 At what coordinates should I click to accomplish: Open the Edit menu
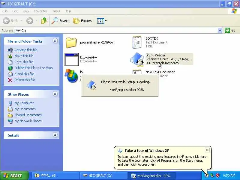pos(15,11)
